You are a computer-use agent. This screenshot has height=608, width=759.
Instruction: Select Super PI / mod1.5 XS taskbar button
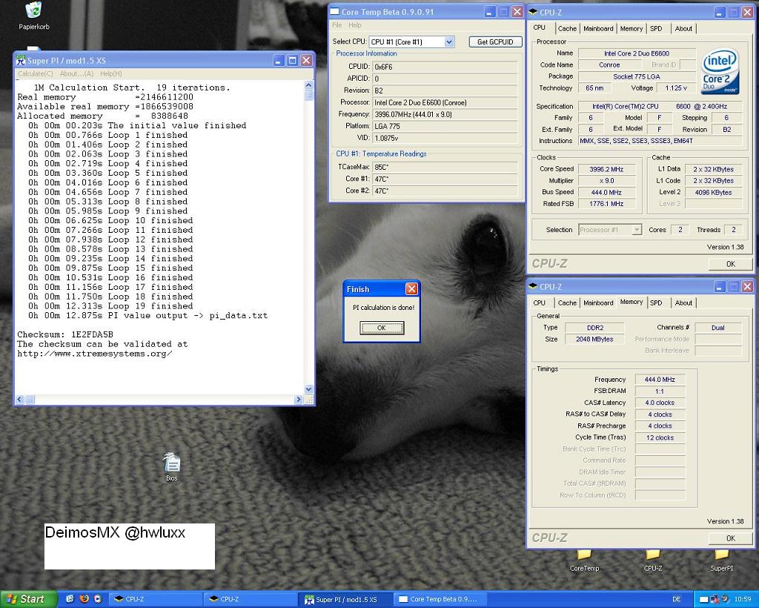(x=345, y=599)
